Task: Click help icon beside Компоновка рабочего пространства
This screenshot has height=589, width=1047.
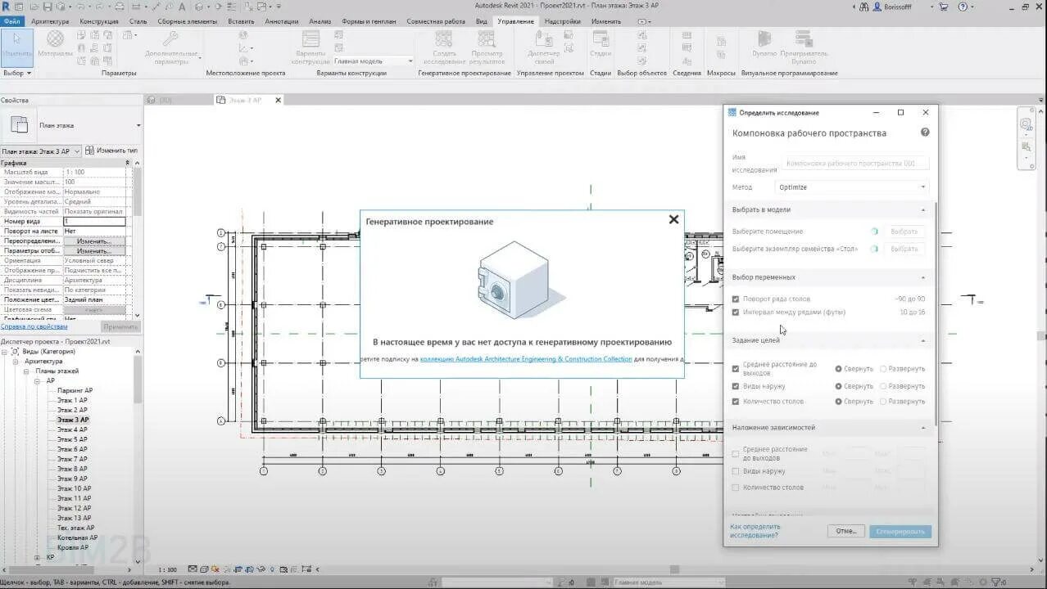Action: pos(925,133)
